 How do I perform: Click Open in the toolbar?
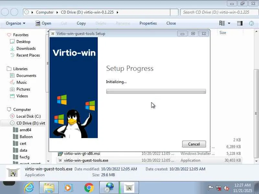(43, 23)
